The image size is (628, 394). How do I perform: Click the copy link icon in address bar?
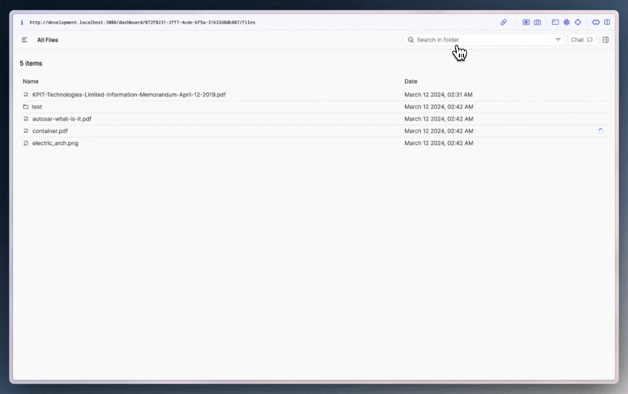pos(503,22)
